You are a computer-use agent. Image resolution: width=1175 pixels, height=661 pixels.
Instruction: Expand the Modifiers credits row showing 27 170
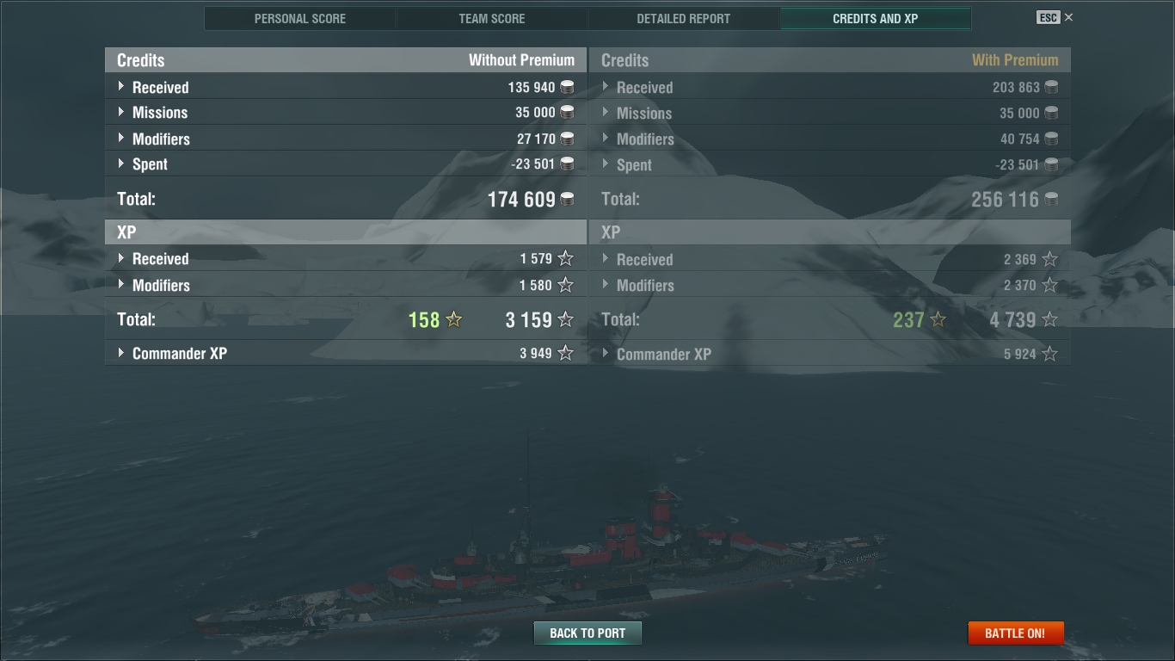point(346,139)
